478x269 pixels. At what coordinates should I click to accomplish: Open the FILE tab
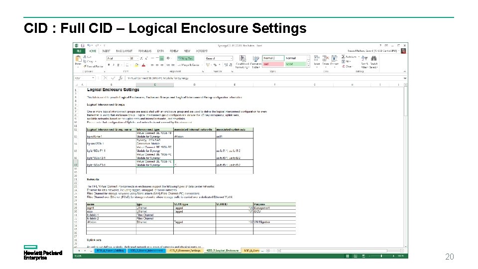pyautogui.click(x=79, y=51)
